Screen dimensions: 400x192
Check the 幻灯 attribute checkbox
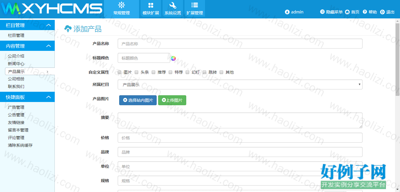pyautogui.click(x=187, y=72)
